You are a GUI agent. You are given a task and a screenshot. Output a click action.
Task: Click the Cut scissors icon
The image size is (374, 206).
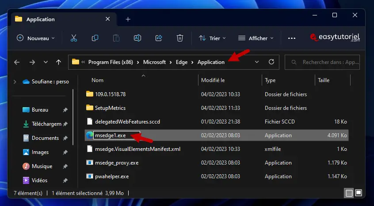pyautogui.click(x=74, y=38)
